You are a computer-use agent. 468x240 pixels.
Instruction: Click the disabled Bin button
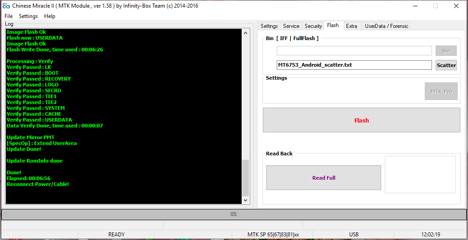coord(446,51)
